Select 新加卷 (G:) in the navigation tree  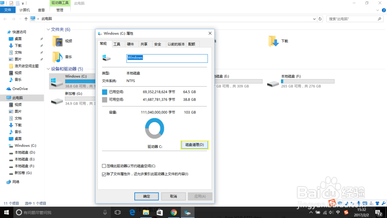tap(23, 173)
